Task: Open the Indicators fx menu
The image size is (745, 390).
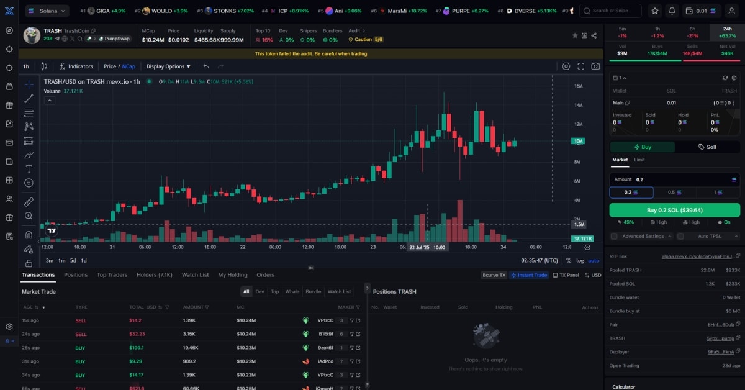Action: 76,66
